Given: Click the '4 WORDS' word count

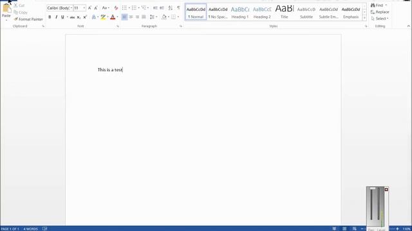Looking at the screenshot, I should [x=30, y=229].
